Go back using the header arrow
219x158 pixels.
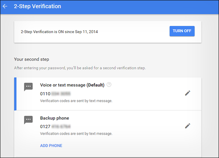coord(5,6)
